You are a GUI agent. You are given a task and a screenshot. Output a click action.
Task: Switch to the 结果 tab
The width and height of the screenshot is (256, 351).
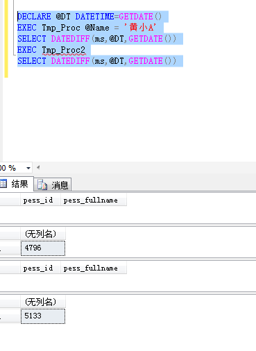pos(16,184)
